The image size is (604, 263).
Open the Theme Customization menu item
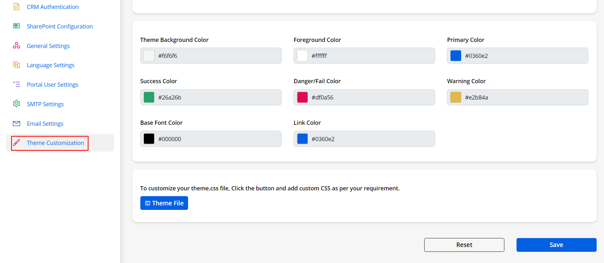pyautogui.click(x=55, y=143)
